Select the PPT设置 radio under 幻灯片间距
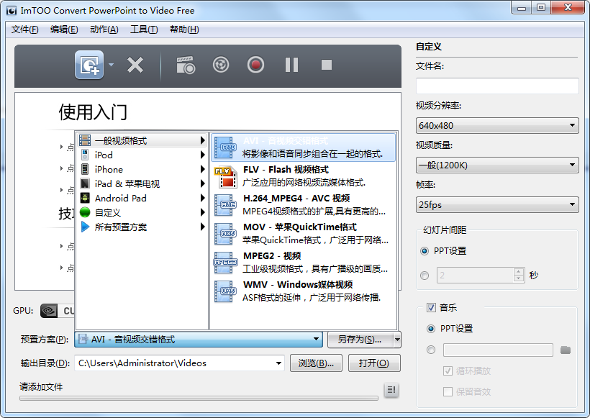 [x=425, y=250]
